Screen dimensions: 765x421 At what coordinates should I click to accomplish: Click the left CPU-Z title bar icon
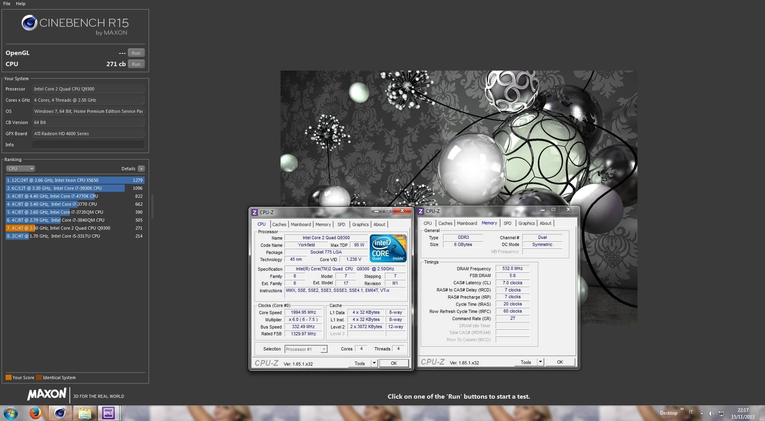254,212
